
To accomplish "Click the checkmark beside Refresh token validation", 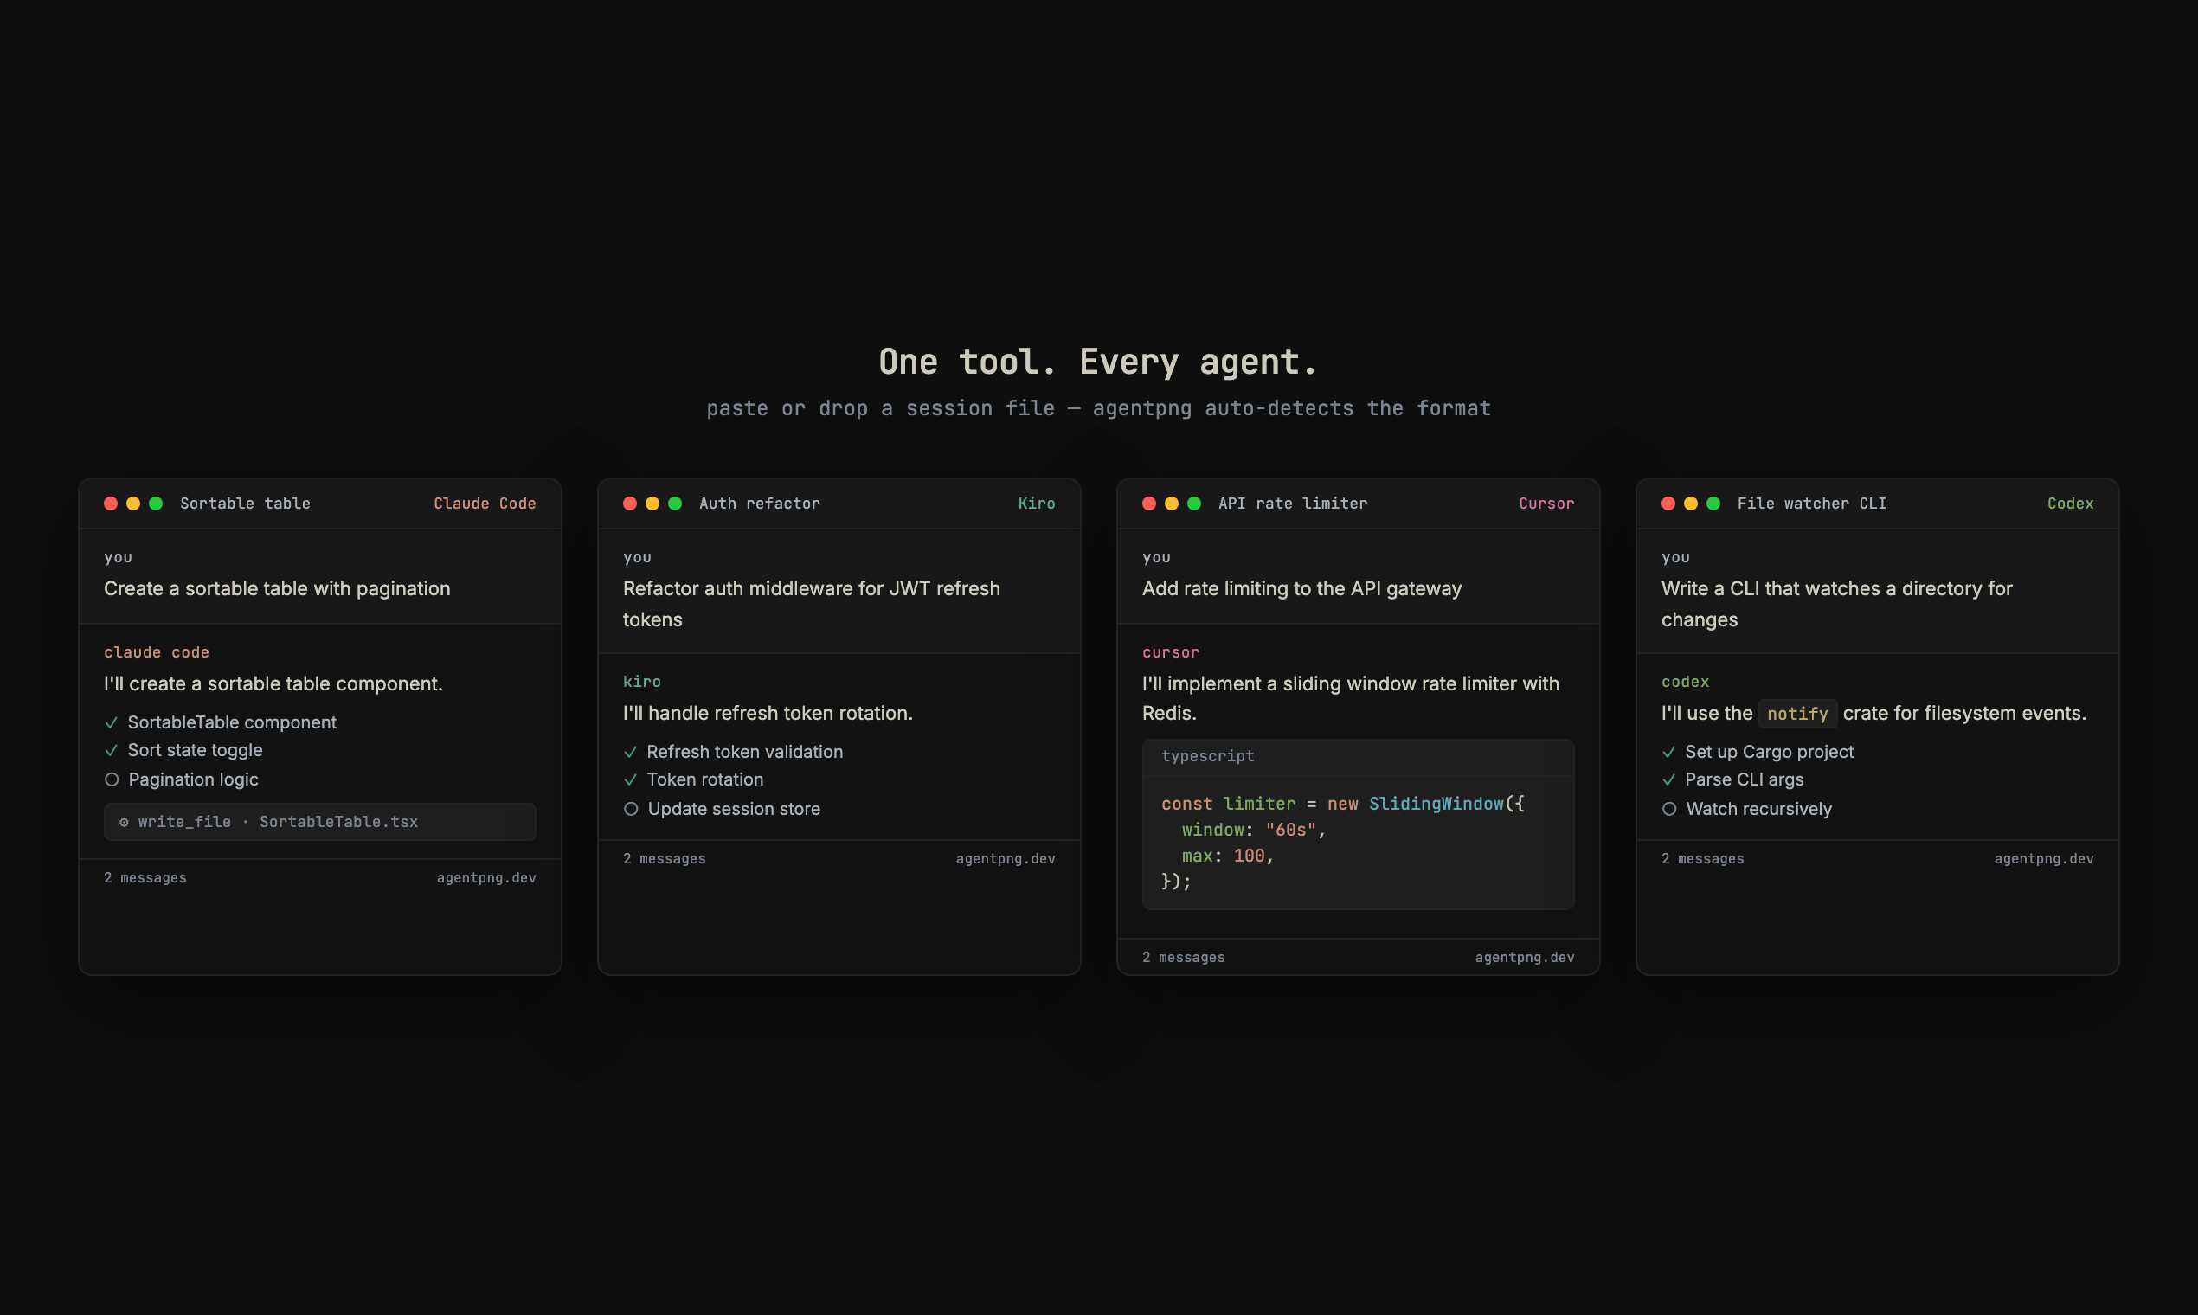I will click(631, 751).
